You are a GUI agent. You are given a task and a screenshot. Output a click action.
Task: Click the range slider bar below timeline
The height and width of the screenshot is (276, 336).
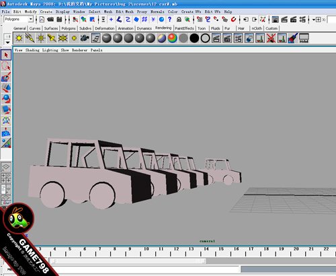pyautogui.click(x=127, y=261)
